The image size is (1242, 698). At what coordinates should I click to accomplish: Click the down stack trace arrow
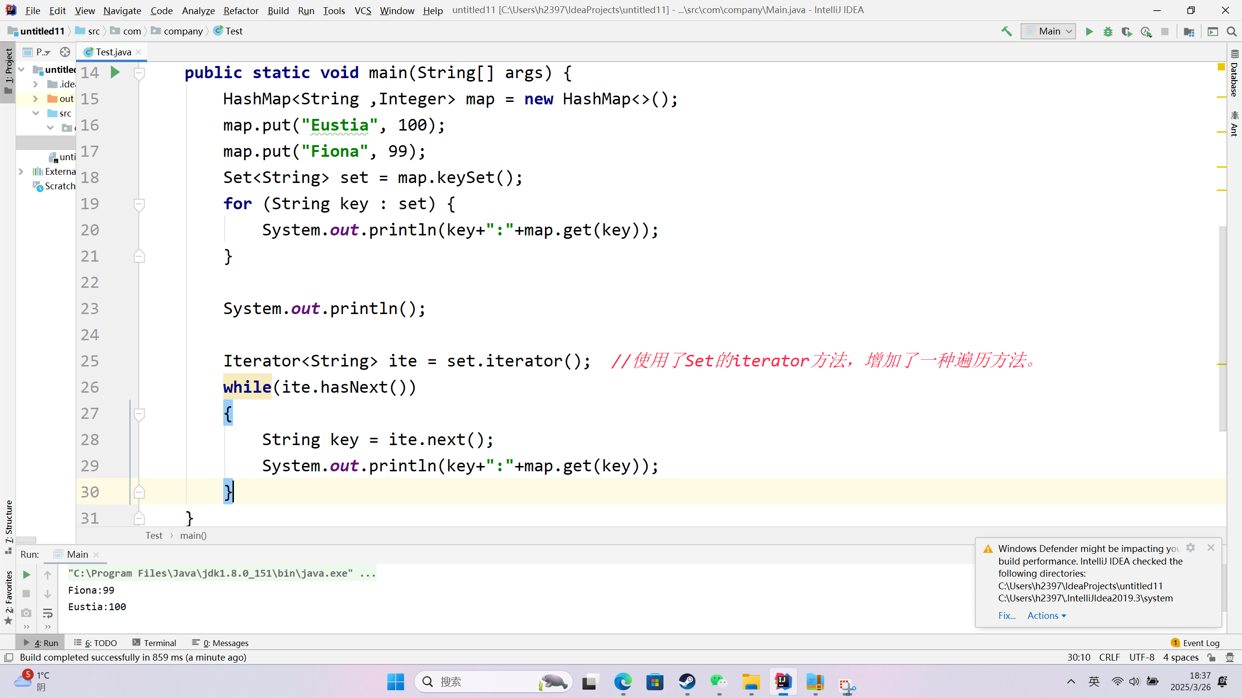coord(48,594)
